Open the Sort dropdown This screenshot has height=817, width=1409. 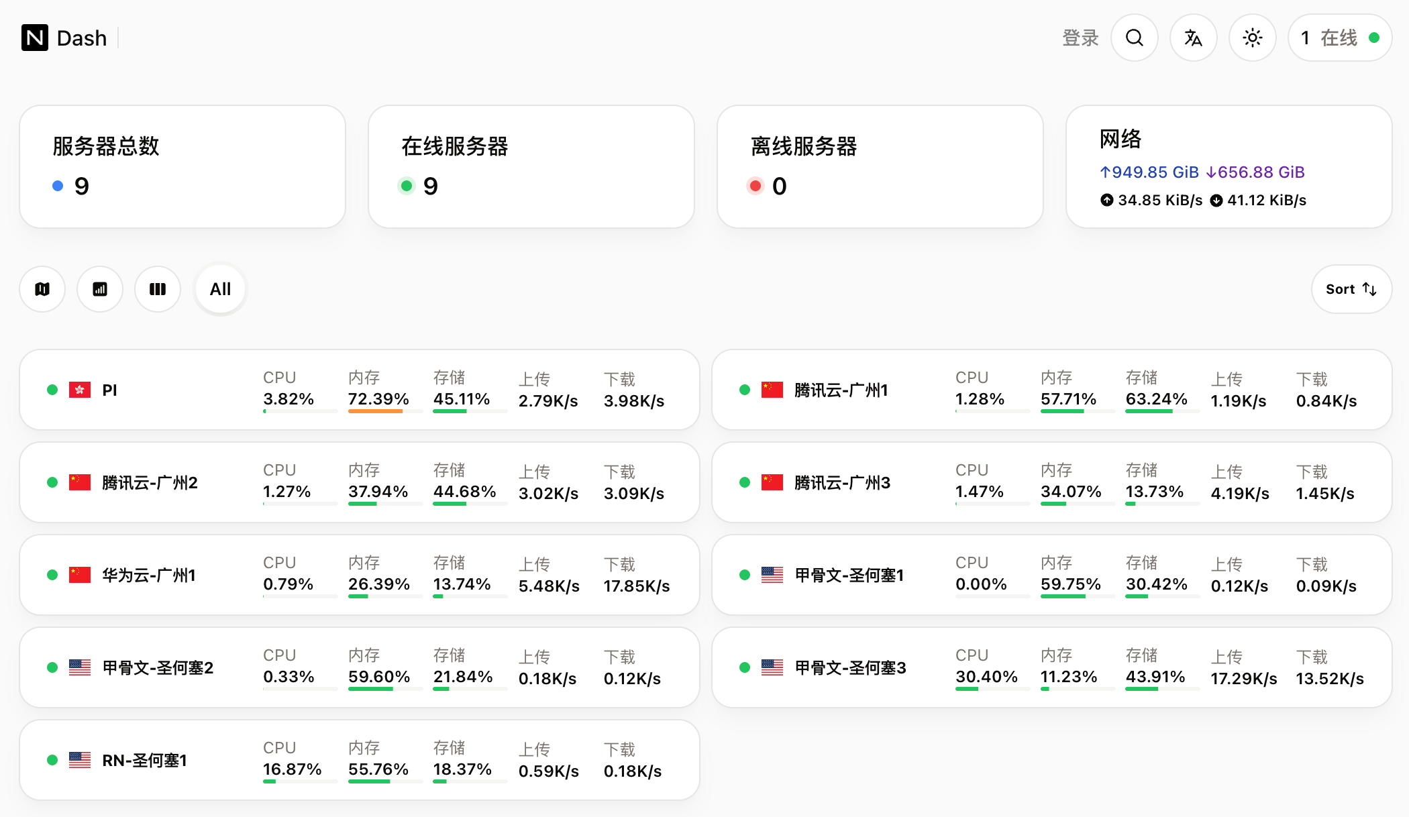(1351, 289)
